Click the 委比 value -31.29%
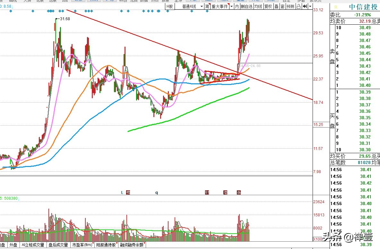Image resolution: width=380 pixels, height=249 pixels. point(362,15)
